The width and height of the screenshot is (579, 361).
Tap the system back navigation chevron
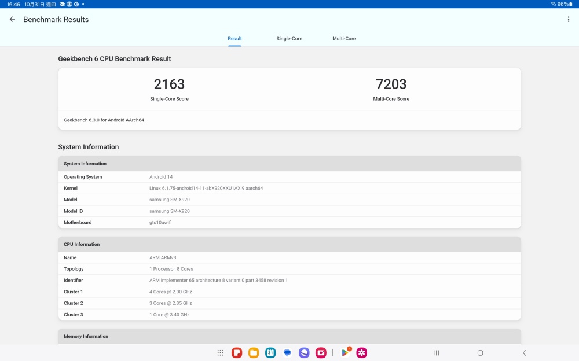pos(524,353)
